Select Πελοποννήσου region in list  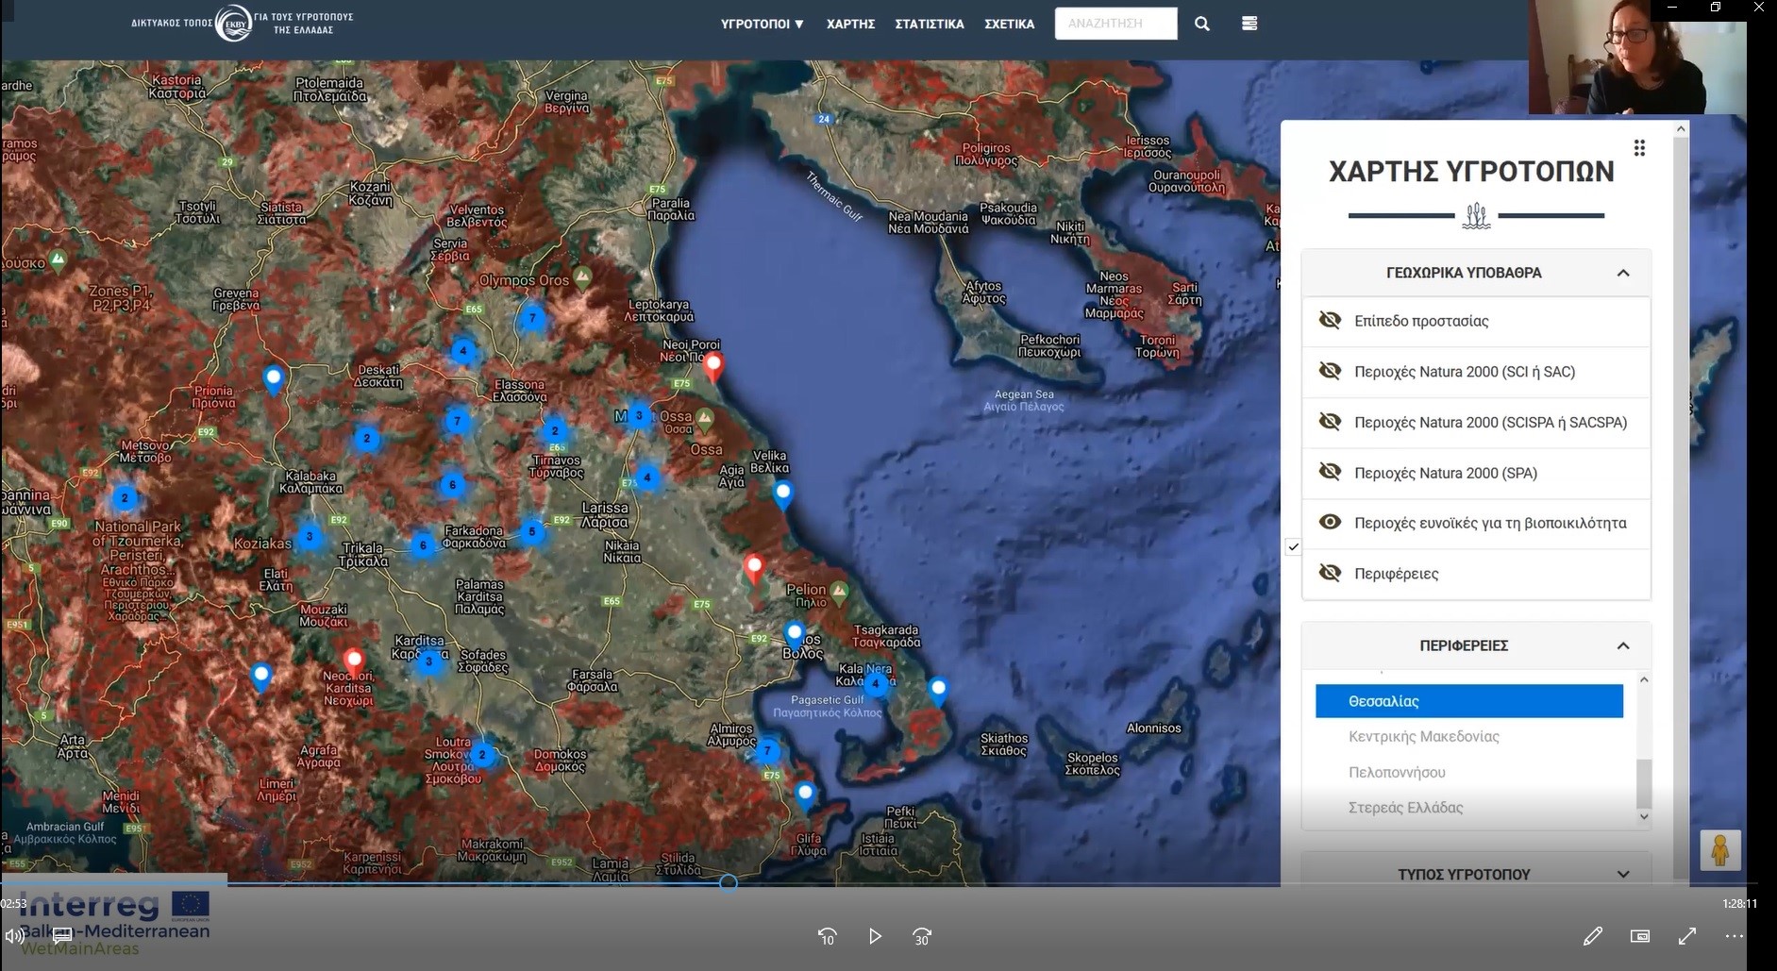click(x=1397, y=772)
